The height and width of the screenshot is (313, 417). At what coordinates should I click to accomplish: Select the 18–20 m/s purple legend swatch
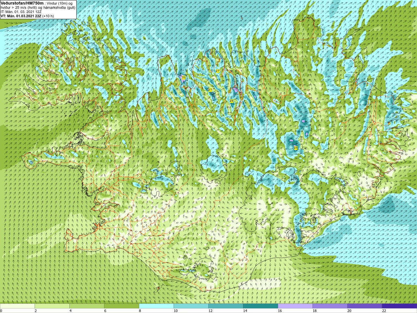click(330, 306)
